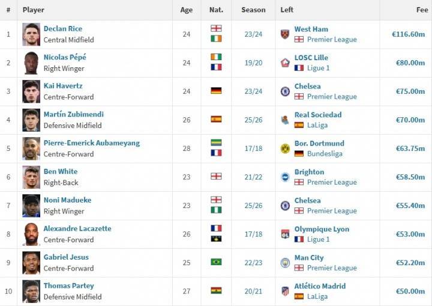Click the Brighton club crest

285,177
